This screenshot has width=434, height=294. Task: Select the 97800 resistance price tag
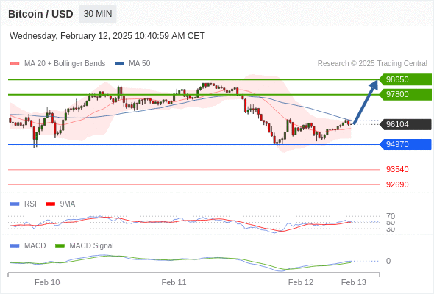pyautogui.click(x=405, y=94)
